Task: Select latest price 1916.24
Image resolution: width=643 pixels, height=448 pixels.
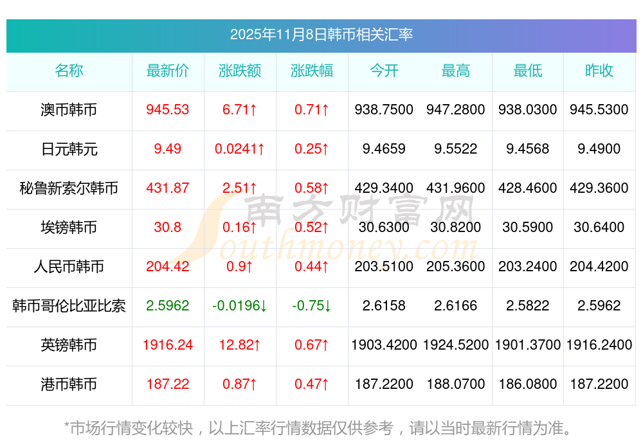Action: tap(168, 345)
